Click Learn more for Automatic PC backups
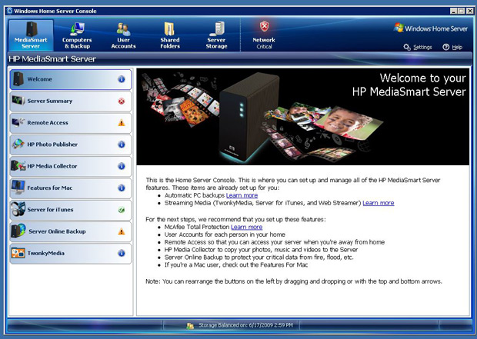 click(242, 195)
